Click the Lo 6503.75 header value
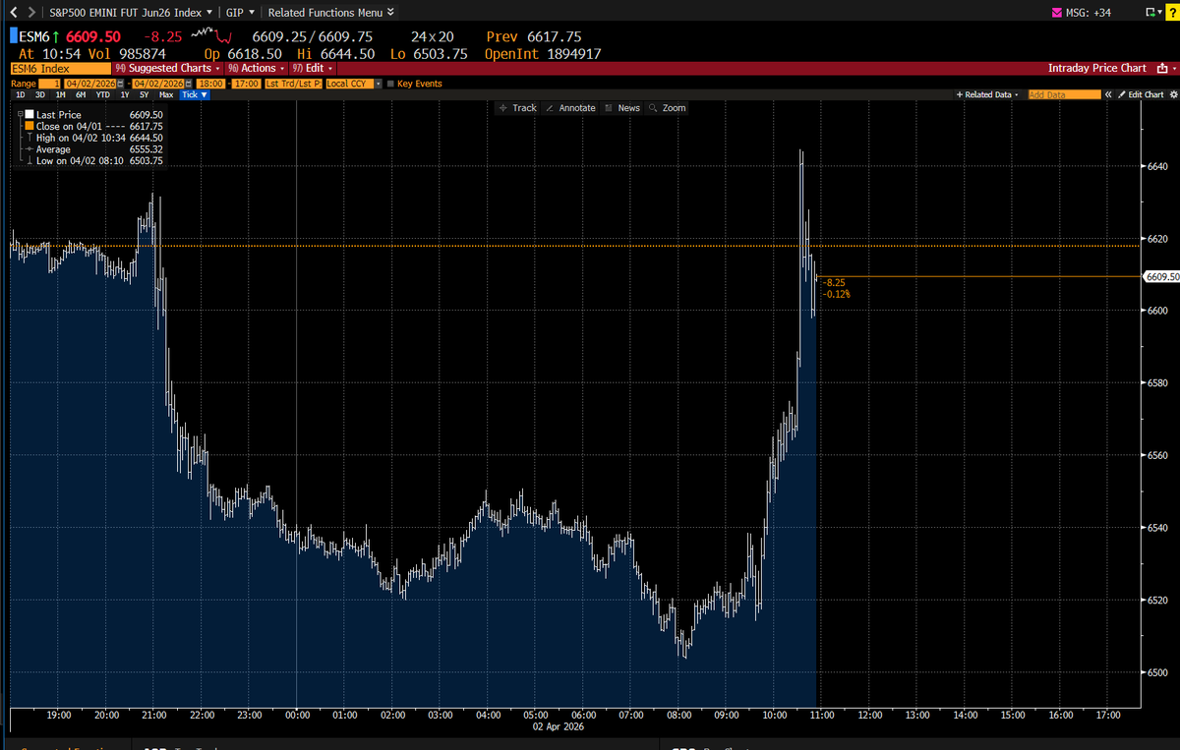 pyautogui.click(x=429, y=54)
